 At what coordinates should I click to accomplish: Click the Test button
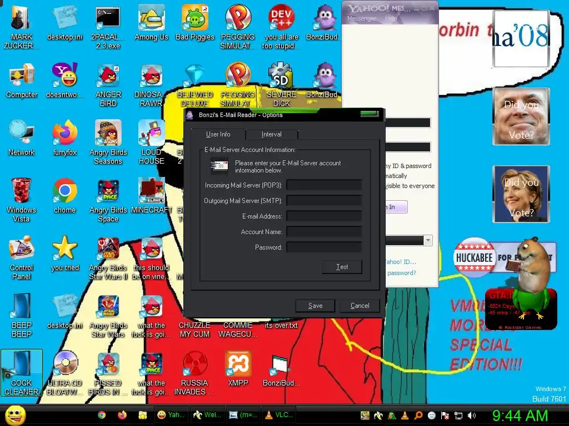(x=342, y=267)
